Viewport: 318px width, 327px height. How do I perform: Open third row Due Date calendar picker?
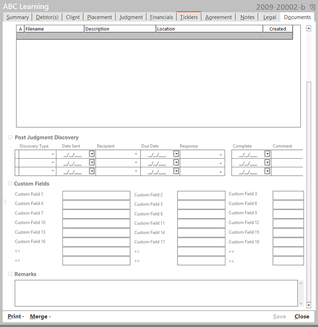[176, 171]
